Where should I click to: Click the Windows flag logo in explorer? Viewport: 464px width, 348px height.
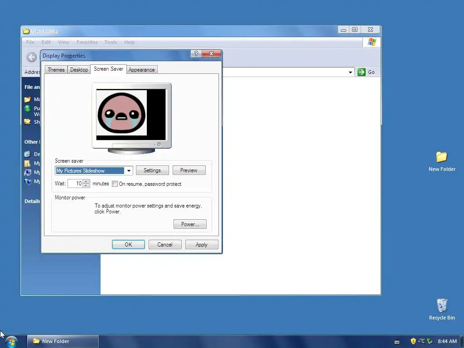372,42
